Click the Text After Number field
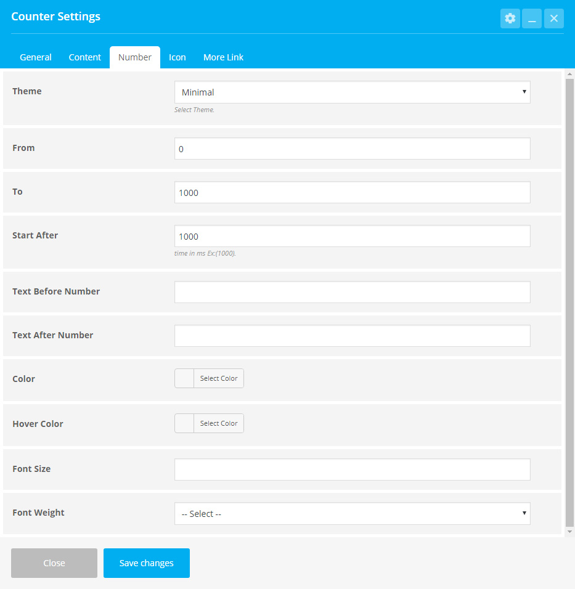Screen dimensions: 575x589 pyautogui.click(x=353, y=336)
